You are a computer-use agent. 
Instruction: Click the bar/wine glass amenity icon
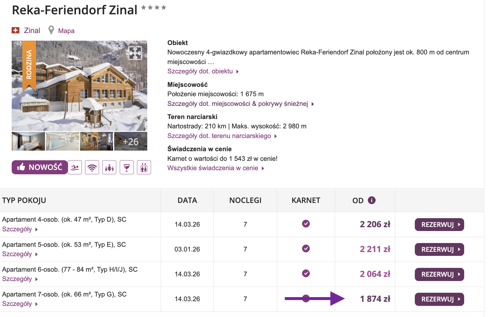[126, 167]
